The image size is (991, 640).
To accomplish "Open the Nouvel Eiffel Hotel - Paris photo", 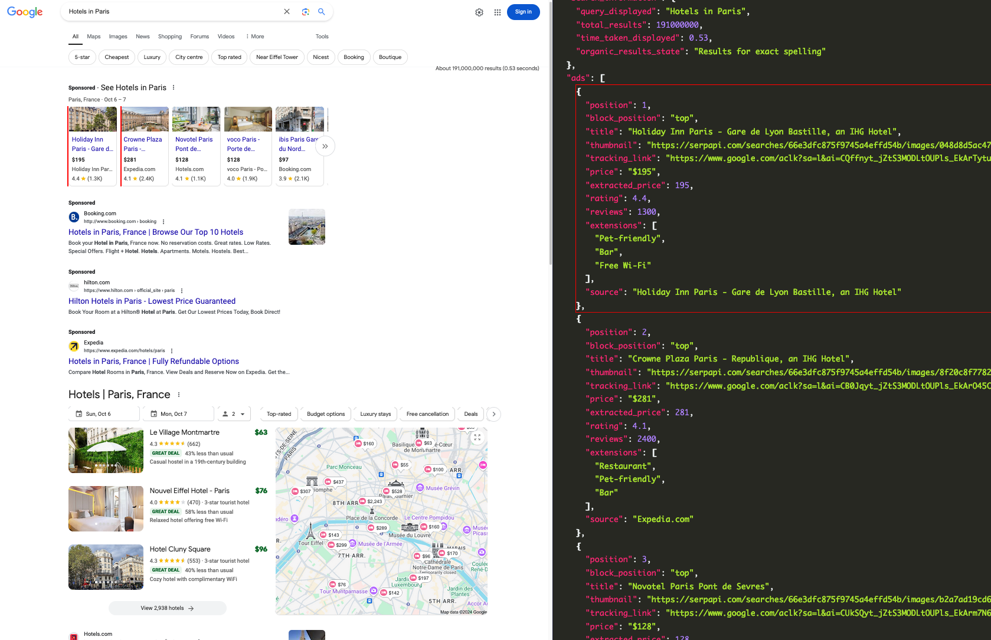I will [106, 509].
